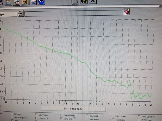Click the yellow question mark help icon

pos(84,1)
